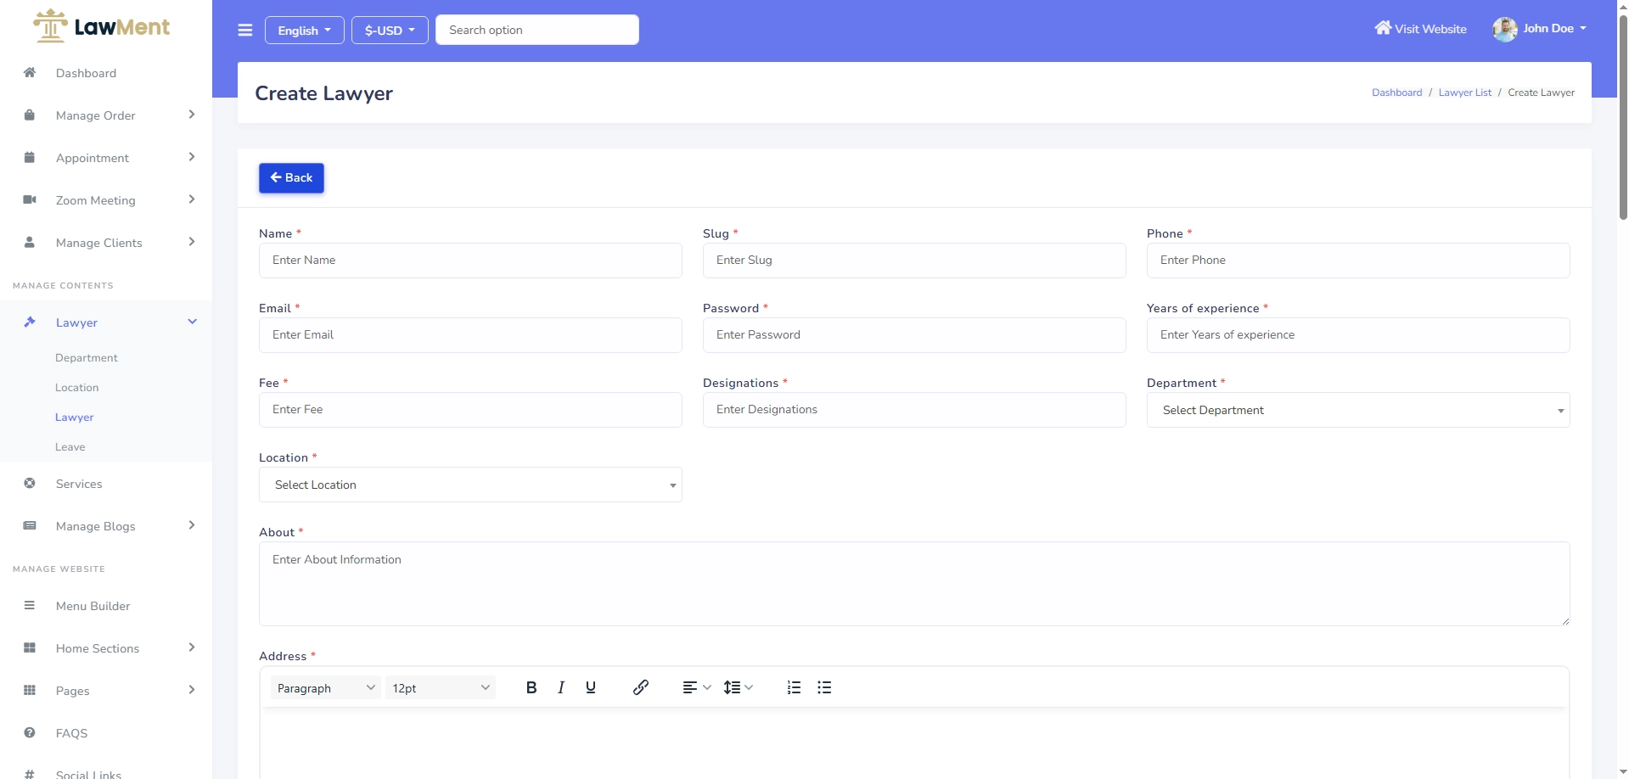Image resolution: width=1629 pixels, height=779 pixels.
Task: Focus the Enter Slug field
Action: point(914,261)
